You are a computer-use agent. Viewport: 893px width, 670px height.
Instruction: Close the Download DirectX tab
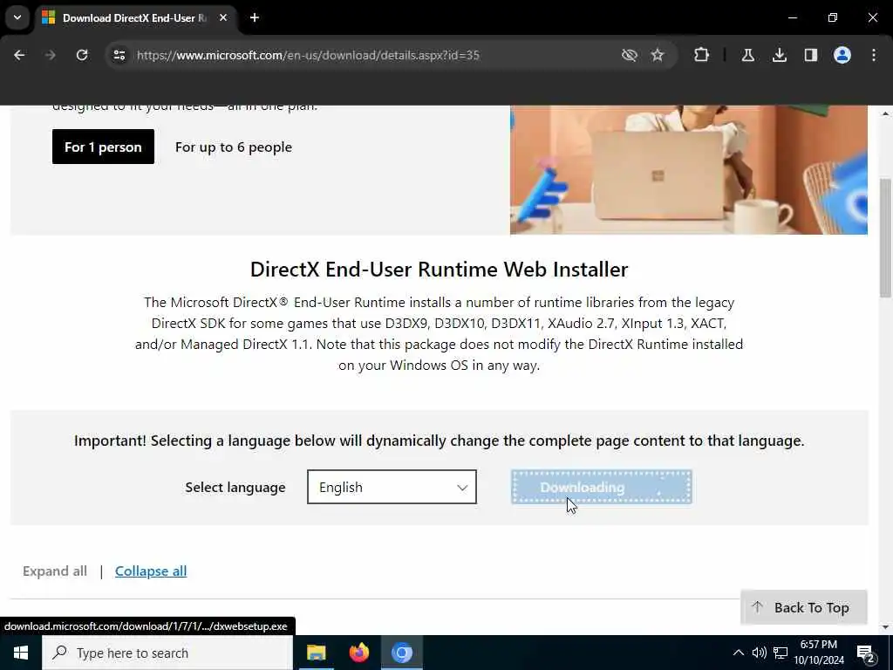point(223,17)
